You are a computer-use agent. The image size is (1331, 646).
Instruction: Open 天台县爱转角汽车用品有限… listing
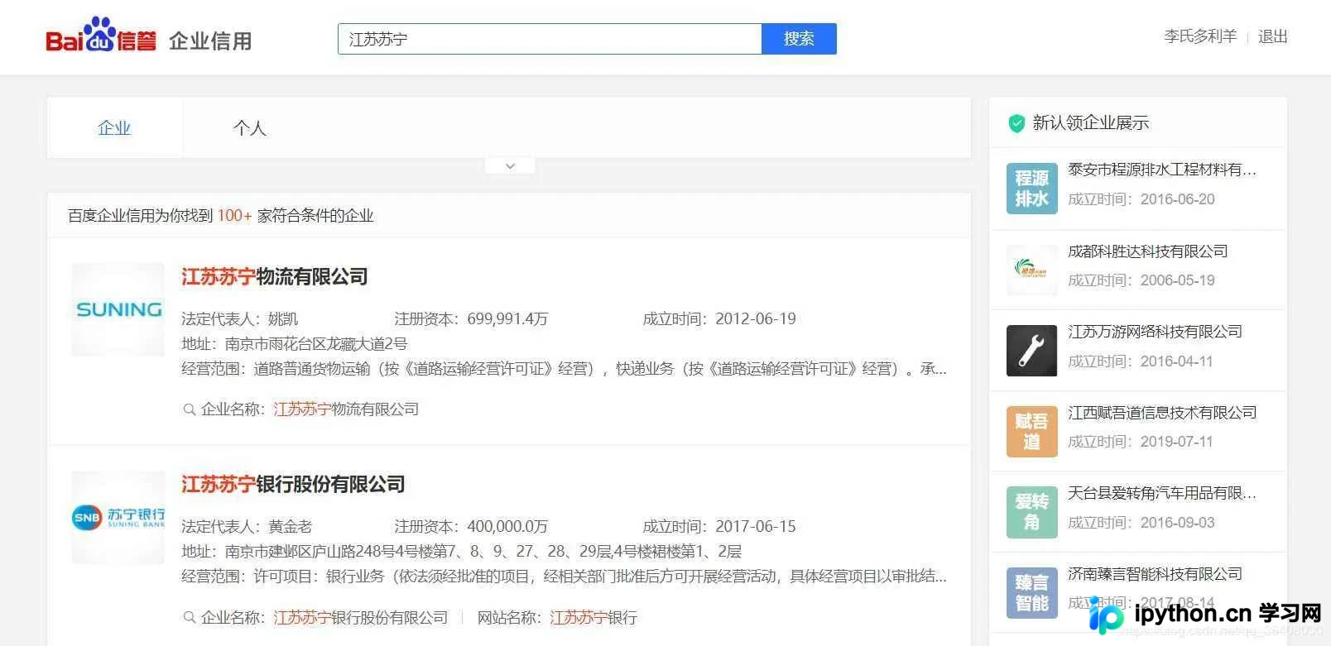point(1162,493)
